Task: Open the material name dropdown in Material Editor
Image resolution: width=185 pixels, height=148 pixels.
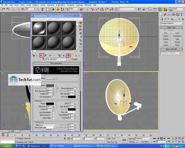Action: (x=57, y=59)
